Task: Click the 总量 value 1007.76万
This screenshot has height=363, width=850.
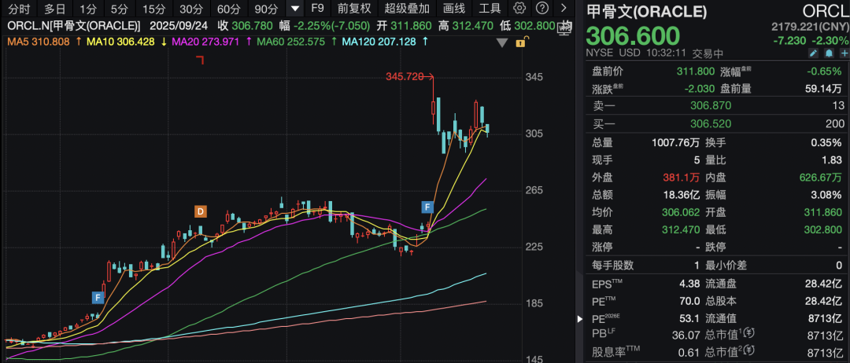Action: [674, 143]
